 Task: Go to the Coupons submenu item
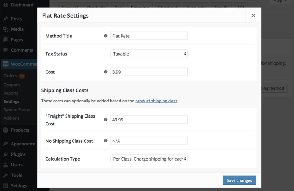click(12, 85)
